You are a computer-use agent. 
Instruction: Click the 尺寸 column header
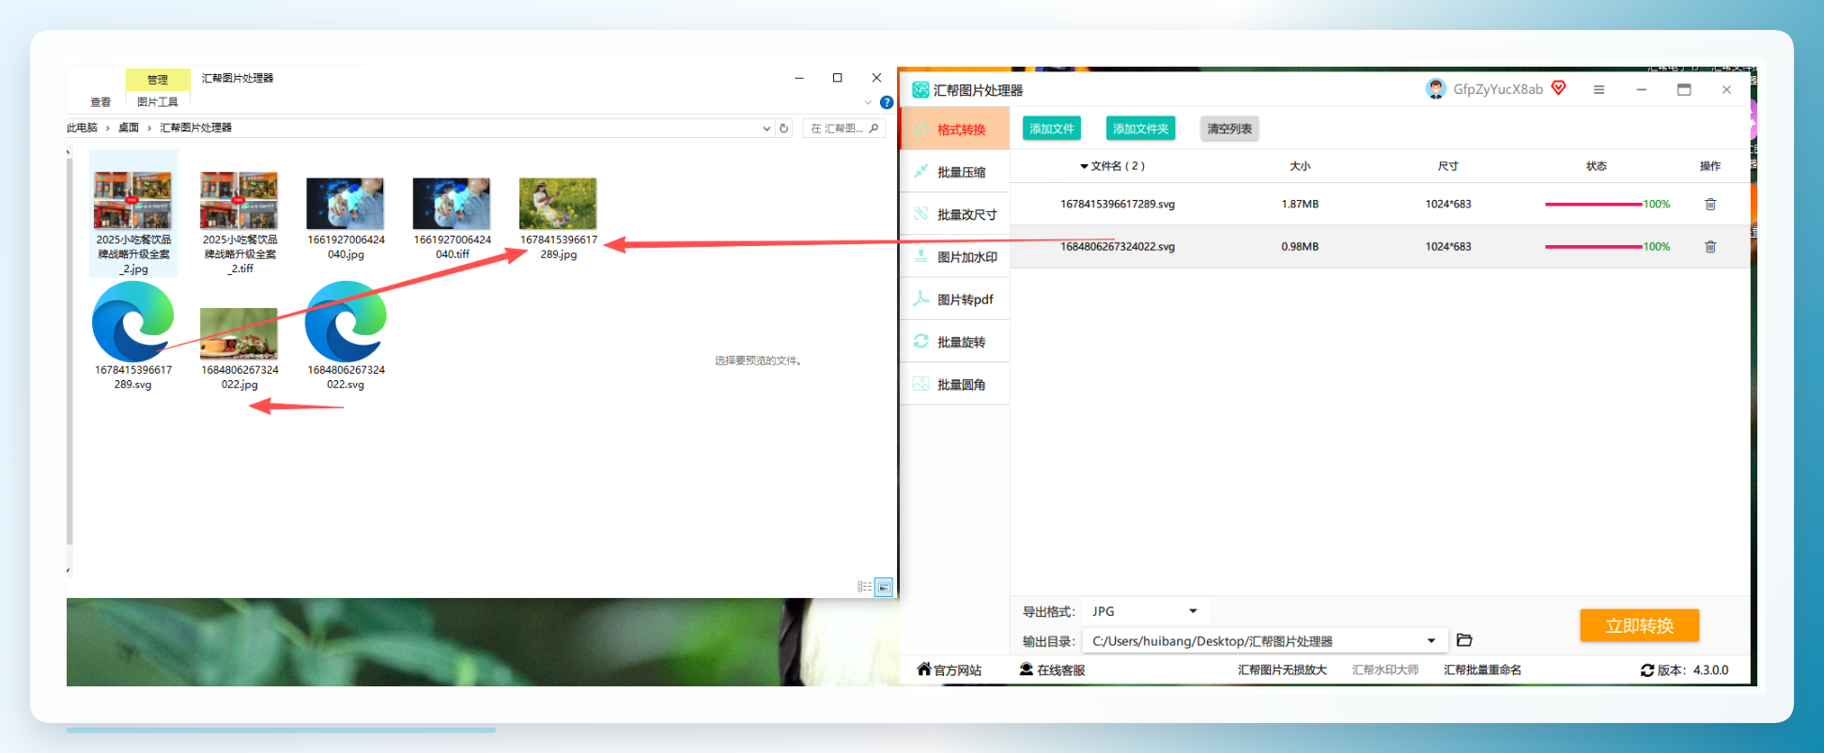1448,166
